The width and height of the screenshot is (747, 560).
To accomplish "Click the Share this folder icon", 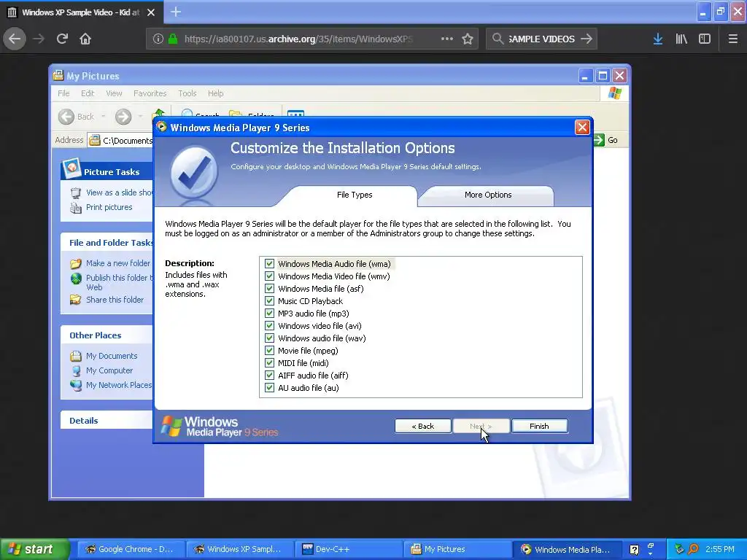I will click(x=76, y=300).
